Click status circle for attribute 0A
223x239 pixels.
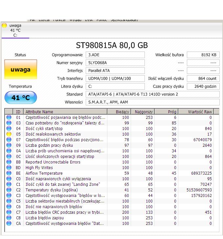(9, 151)
